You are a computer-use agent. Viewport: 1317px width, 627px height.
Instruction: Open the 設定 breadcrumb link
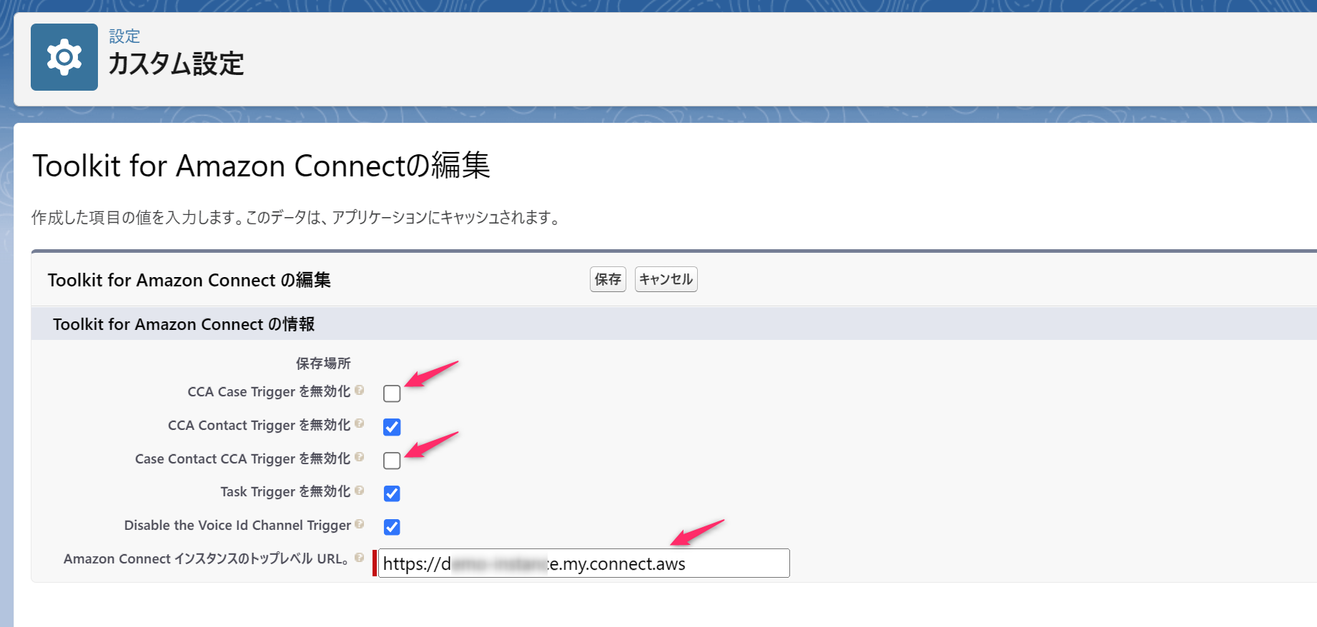point(124,36)
